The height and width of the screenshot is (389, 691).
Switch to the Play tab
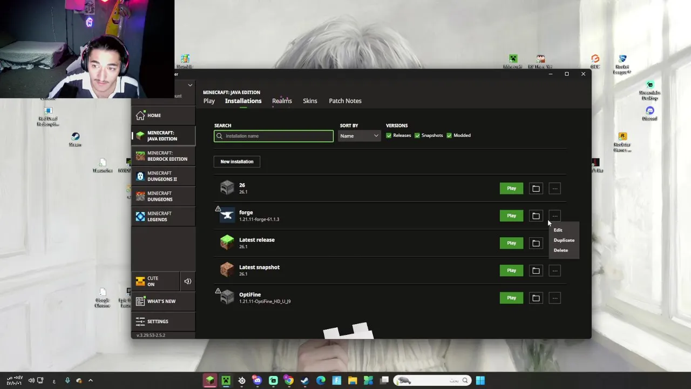tap(209, 101)
